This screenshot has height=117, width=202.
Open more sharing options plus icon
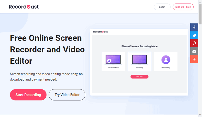(x=194, y=59)
